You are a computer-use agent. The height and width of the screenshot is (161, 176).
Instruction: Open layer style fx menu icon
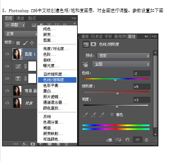tap(25, 144)
